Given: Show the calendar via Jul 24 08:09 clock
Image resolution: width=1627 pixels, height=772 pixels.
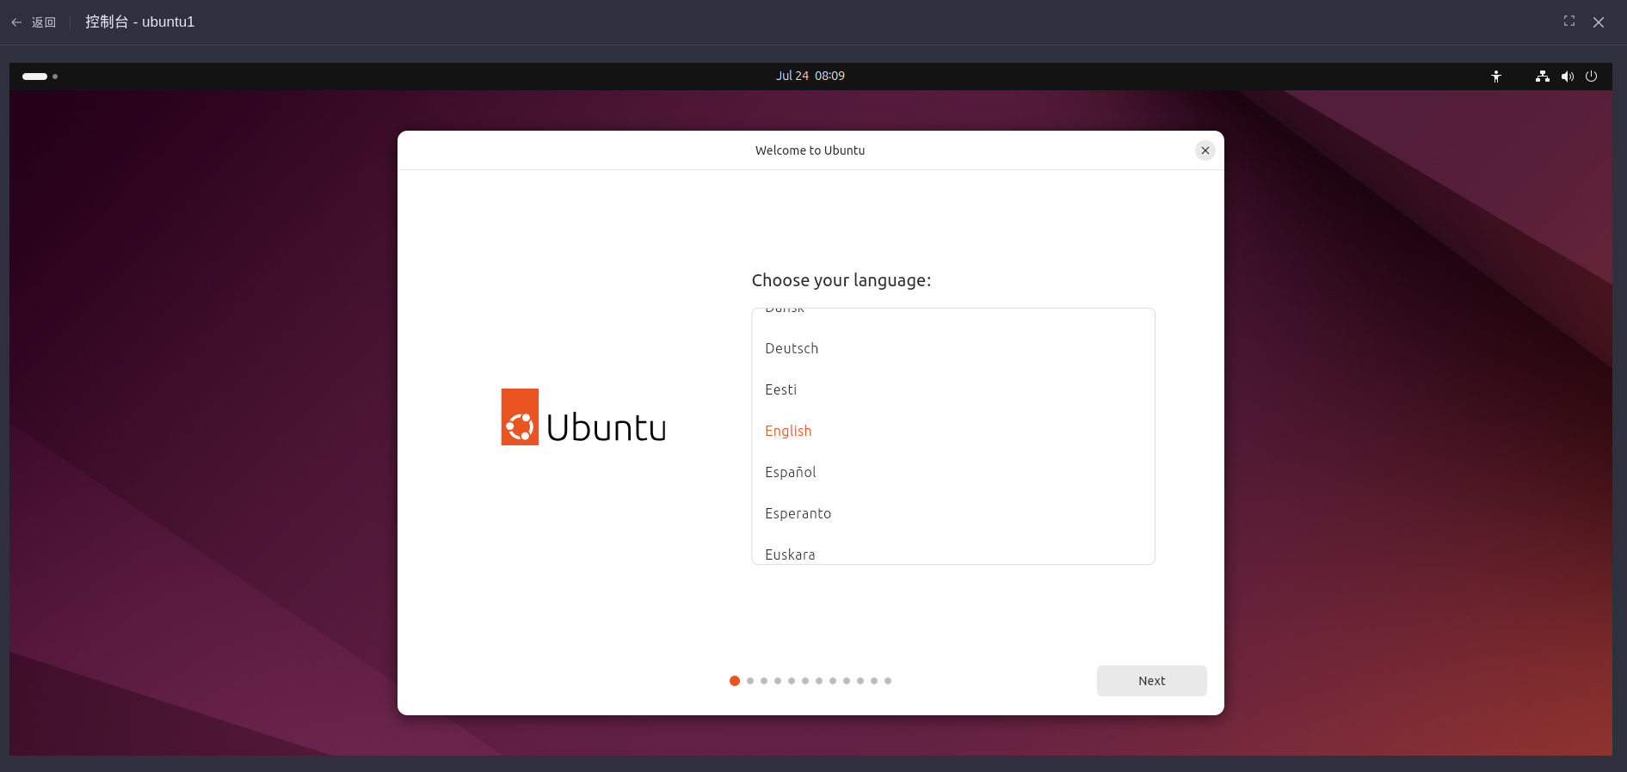Looking at the screenshot, I should tap(810, 76).
